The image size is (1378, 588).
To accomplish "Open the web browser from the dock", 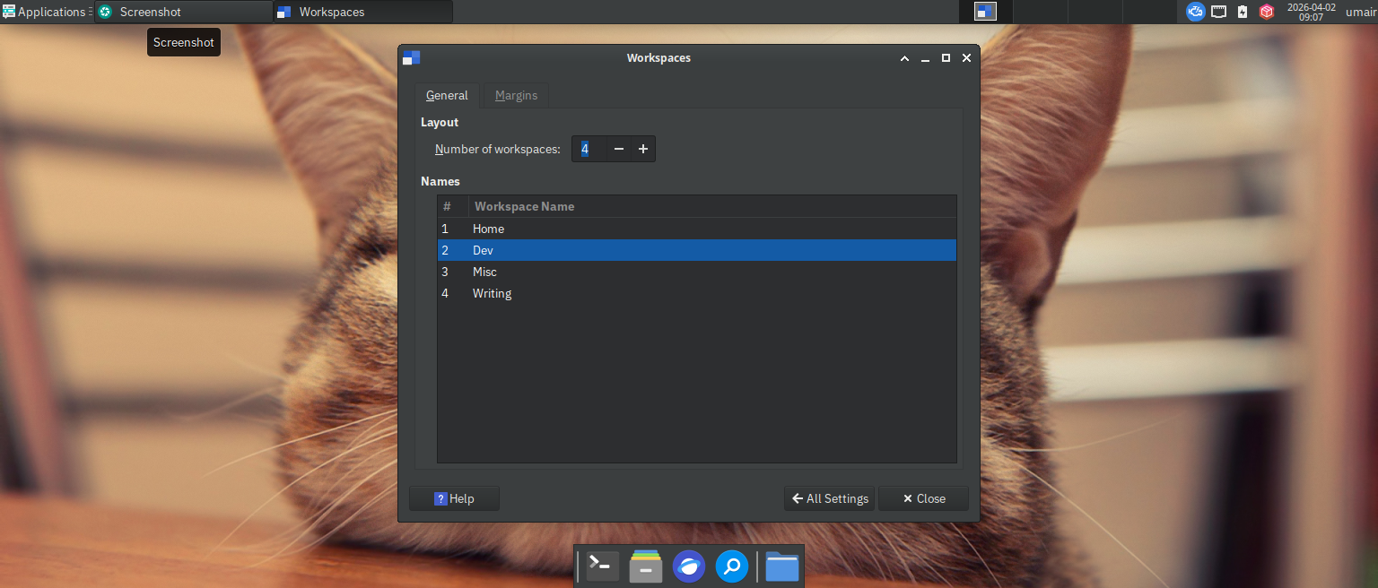I will [x=688, y=566].
